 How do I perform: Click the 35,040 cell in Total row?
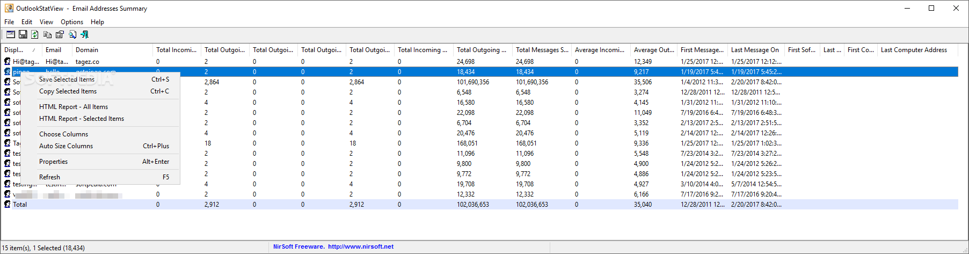tap(643, 205)
